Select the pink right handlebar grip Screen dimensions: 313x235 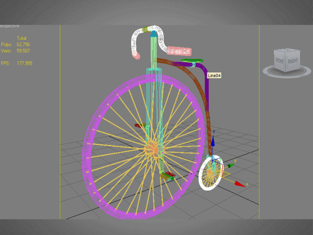coord(179,52)
